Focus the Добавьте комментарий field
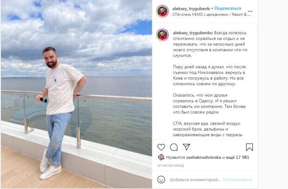The width and height of the screenshot is (288, 189). (195, 180)
